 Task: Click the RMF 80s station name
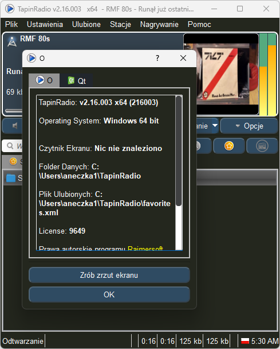[35, 38]
